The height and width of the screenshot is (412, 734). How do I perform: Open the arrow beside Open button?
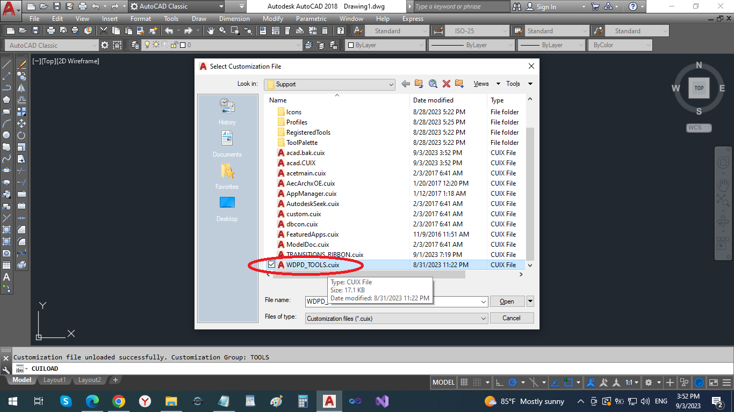tap(530, 301)
